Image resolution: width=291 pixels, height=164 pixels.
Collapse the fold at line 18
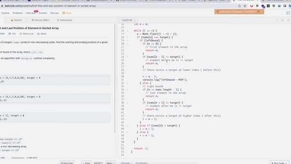pyautogui.click(x=127, y=37)
